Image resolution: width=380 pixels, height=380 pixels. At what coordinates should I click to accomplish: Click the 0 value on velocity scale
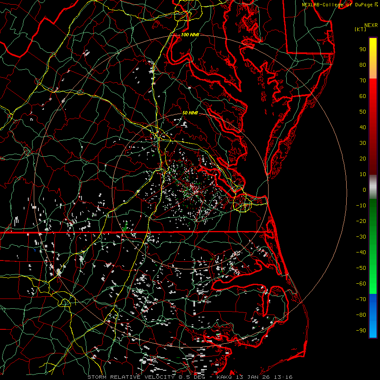click(x=364, y=190)
